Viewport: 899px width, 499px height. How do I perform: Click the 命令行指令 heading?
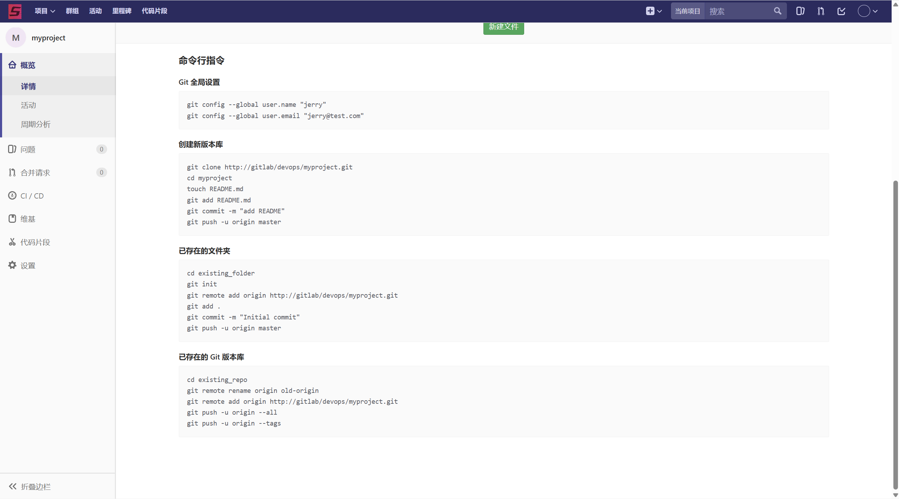point(201,60)
